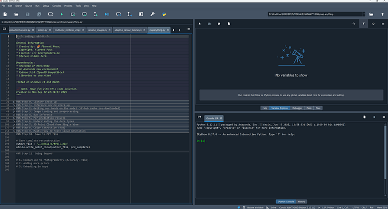Debug the current cell icon

[x=119, y=14]
